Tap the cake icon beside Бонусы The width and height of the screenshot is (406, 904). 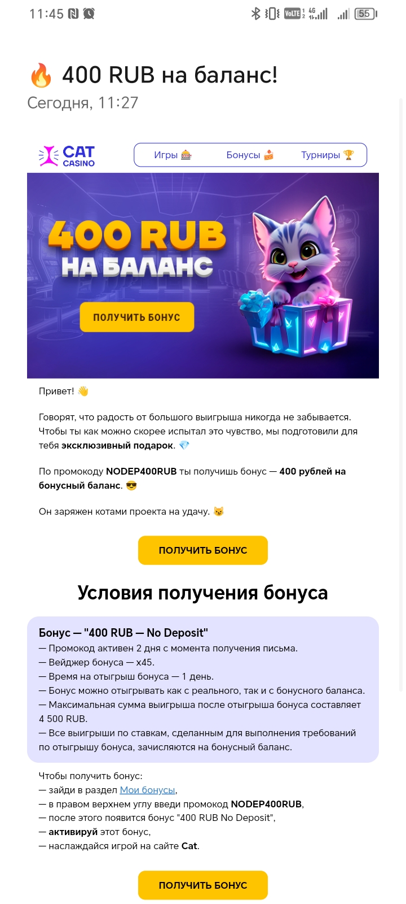[x=268, y=155]
